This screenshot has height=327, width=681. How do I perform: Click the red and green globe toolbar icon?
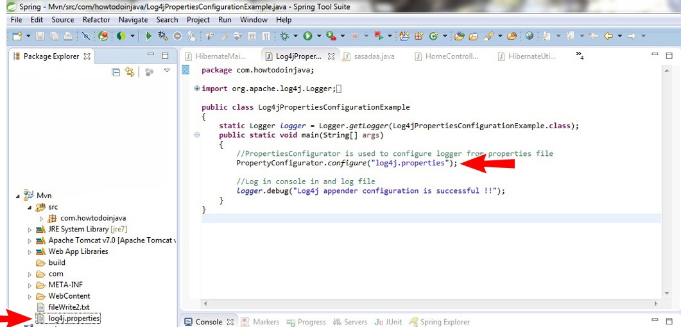pyautogui.click(x=103, y=36)
